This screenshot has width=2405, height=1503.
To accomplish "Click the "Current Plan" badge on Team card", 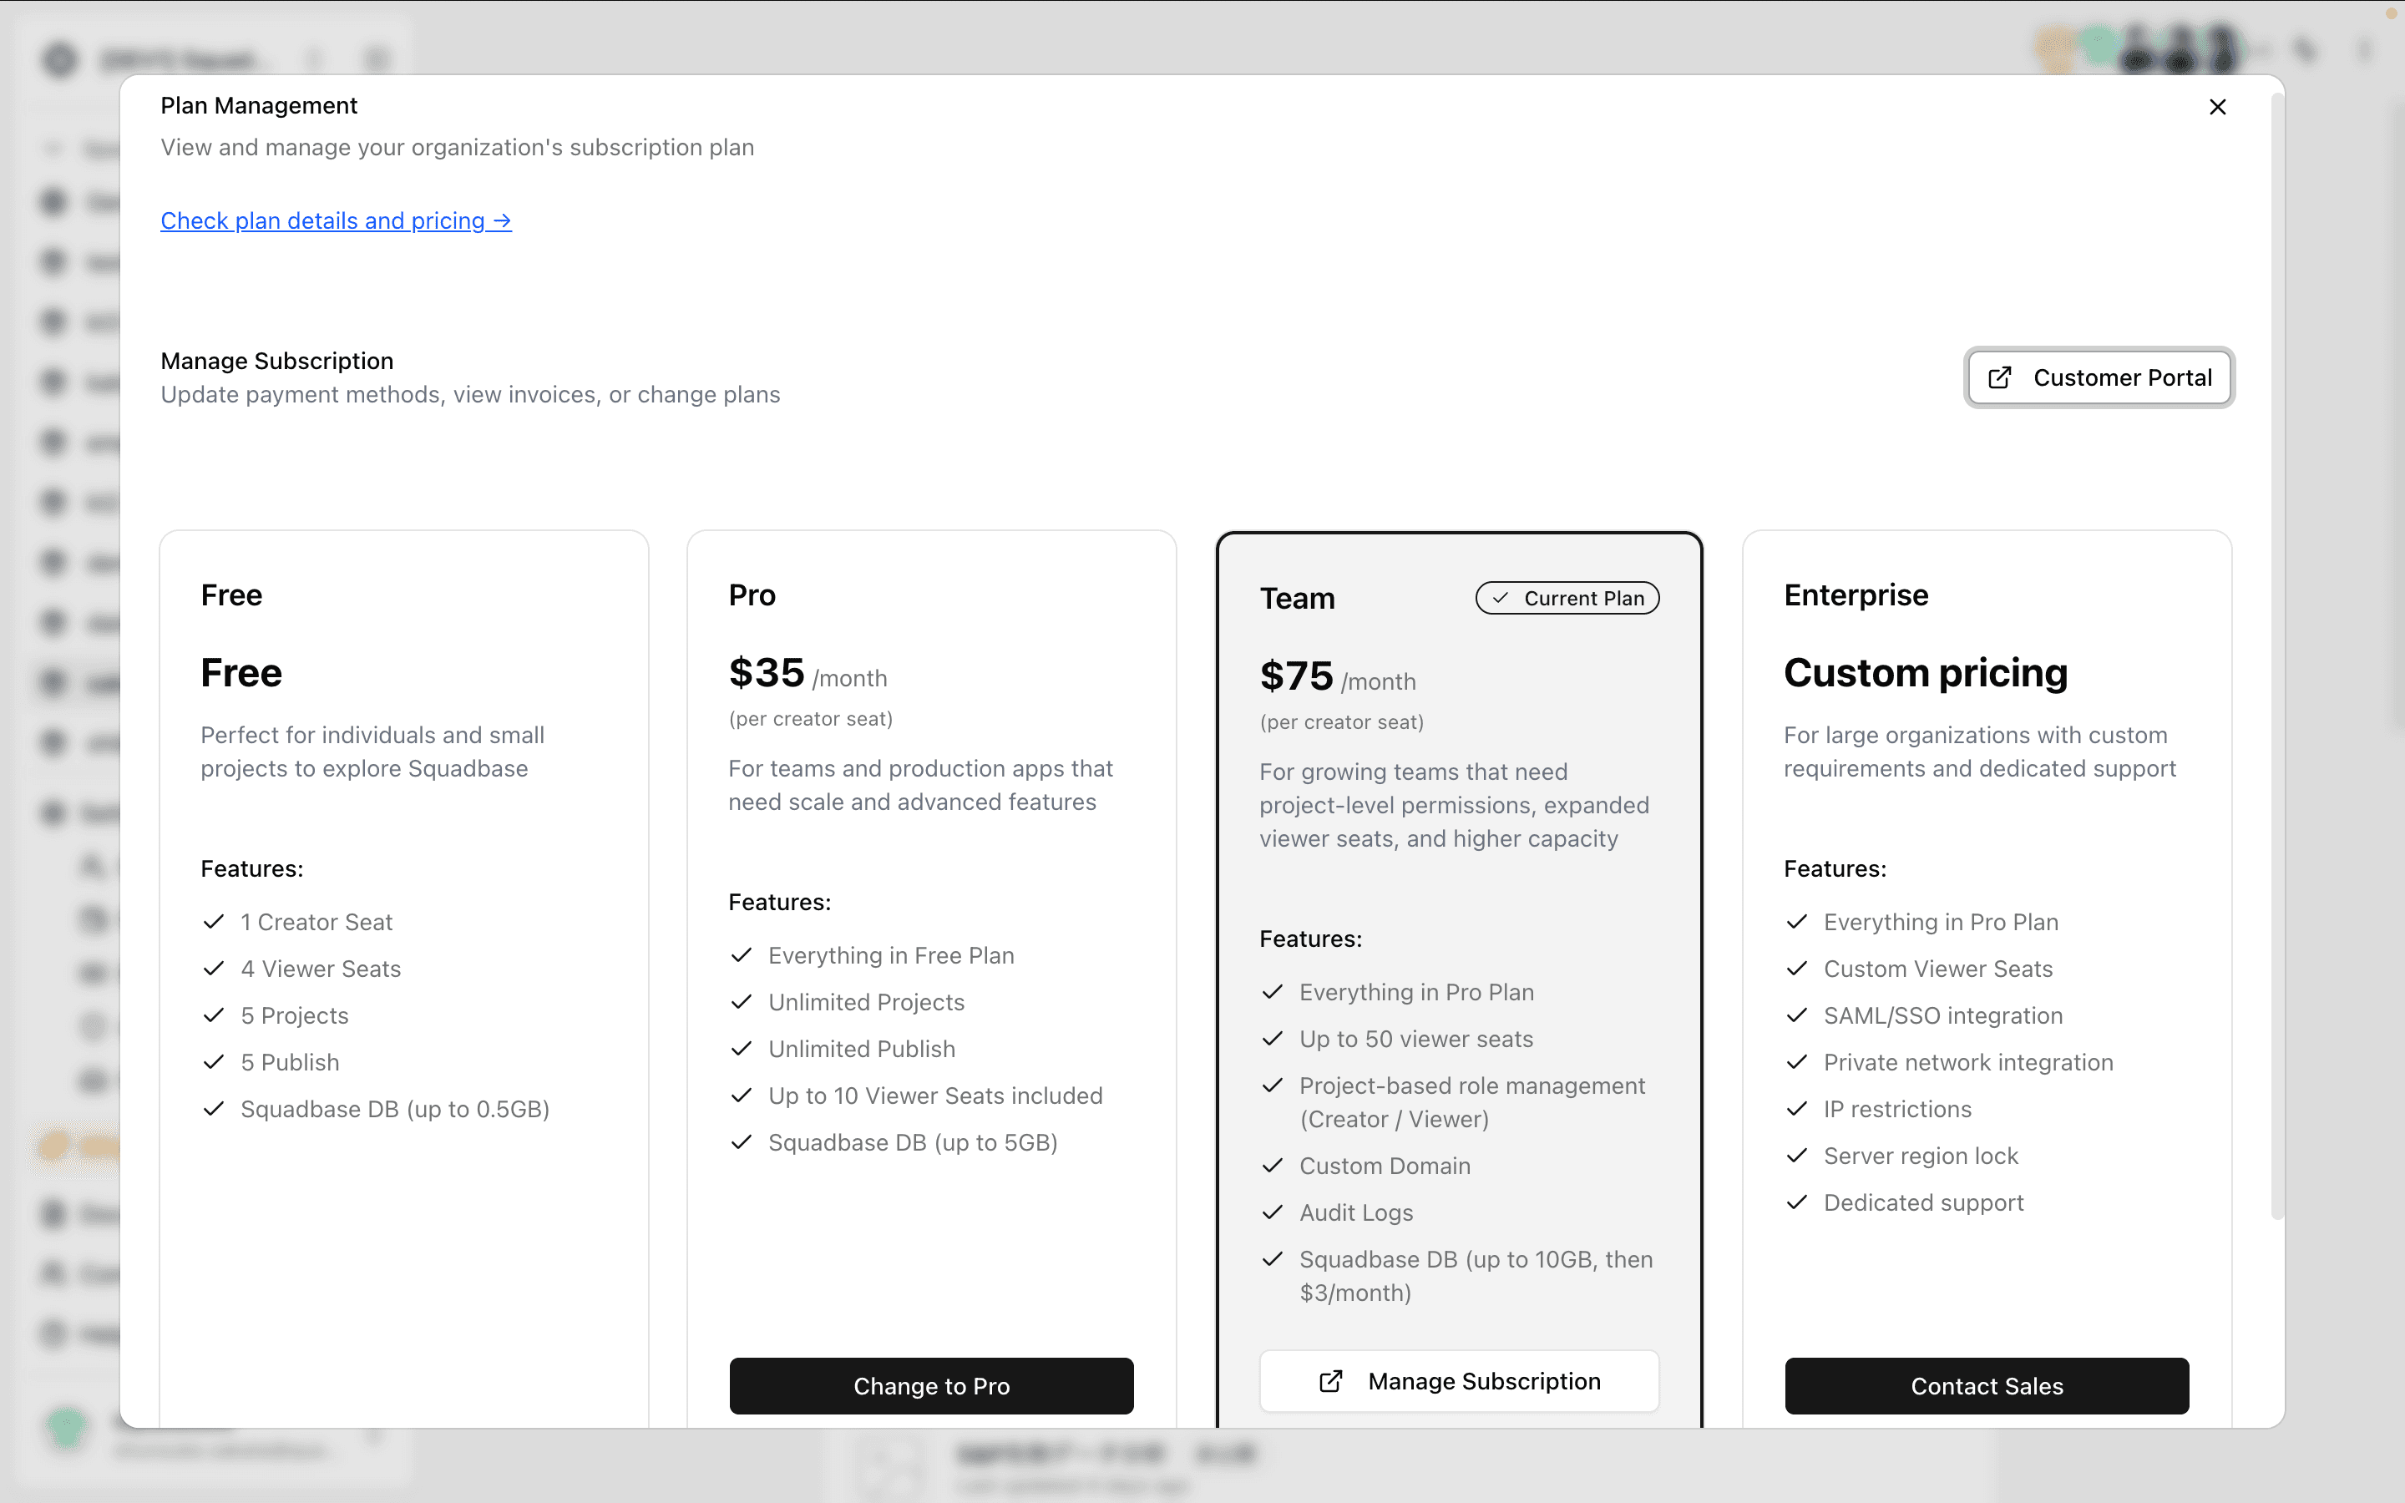I will tap(1567, 597).
